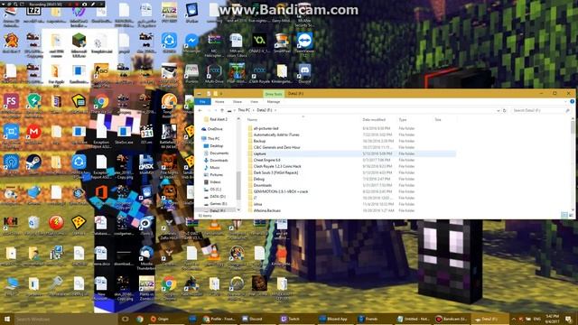Open File Explorer help button
The width and height of the screenshot is (578, 325).
pyautogui.click(x=572, y=102)
